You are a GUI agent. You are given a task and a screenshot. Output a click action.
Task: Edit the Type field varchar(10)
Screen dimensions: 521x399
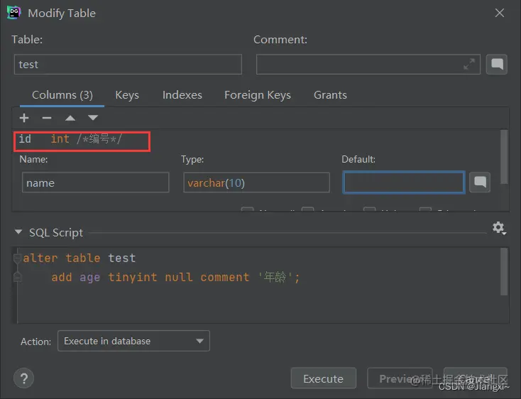click(256, 182)
